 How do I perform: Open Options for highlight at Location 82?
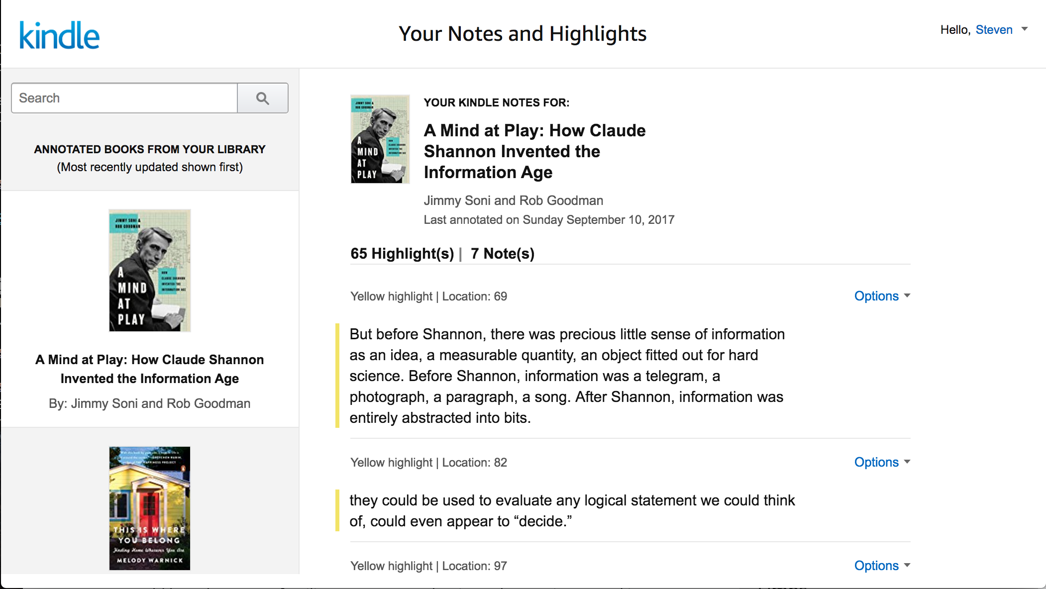tap(881, 462)
